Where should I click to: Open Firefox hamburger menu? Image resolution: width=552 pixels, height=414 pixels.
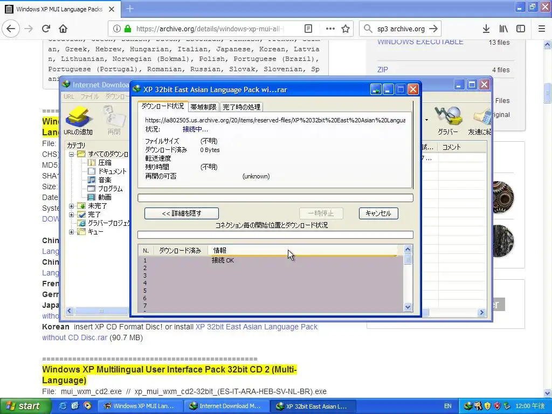coord(542,29)
